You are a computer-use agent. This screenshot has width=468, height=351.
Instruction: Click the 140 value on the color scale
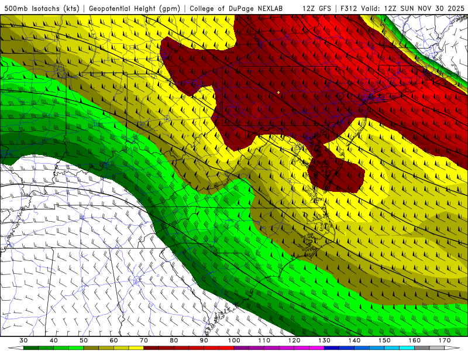(x=355, y=340)
